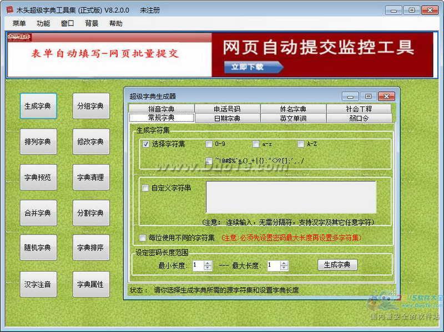
Task: Click the 最小长度 number field
Action: [x=198, y=265]
